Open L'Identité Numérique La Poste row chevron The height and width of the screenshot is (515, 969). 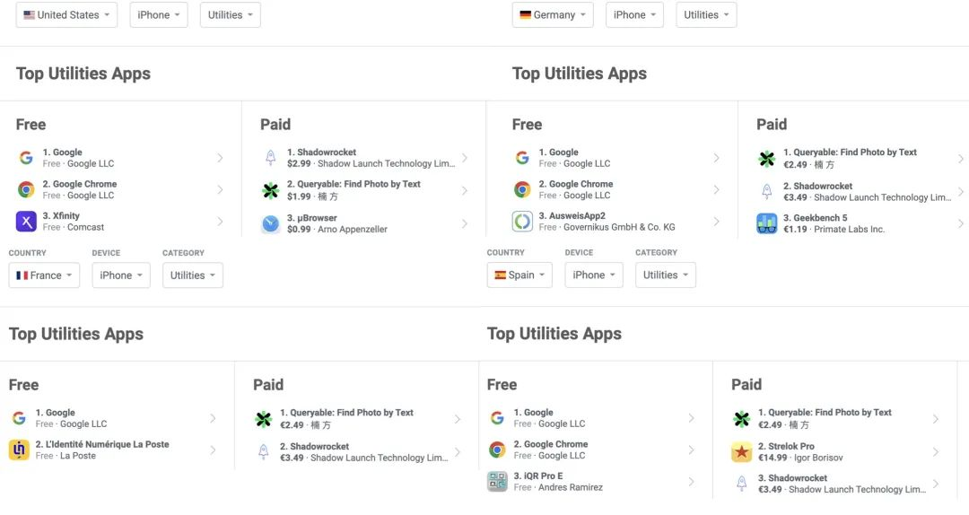click(x=213, y=450)
